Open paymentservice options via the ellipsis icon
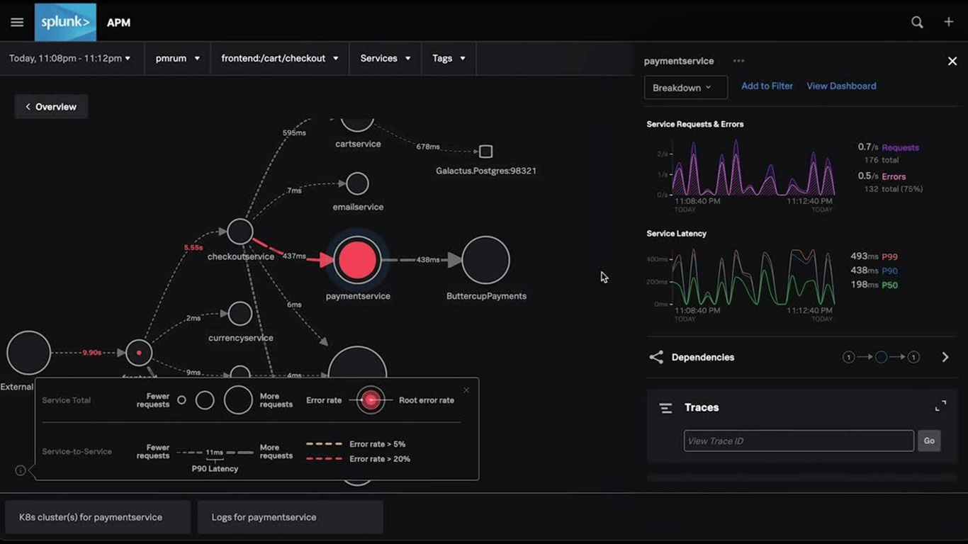This screenshot has width=968, height=544. pos(738,61)
